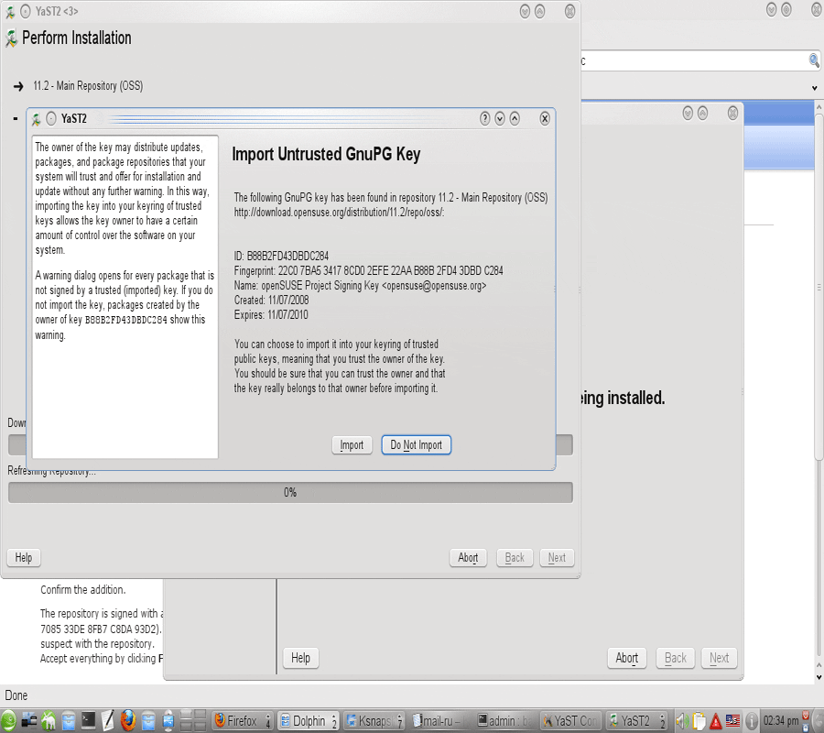The image size is (824, 733).
Task: Click the round button beside the 'YaST2 <3>' title
Action: coord(26,12)
